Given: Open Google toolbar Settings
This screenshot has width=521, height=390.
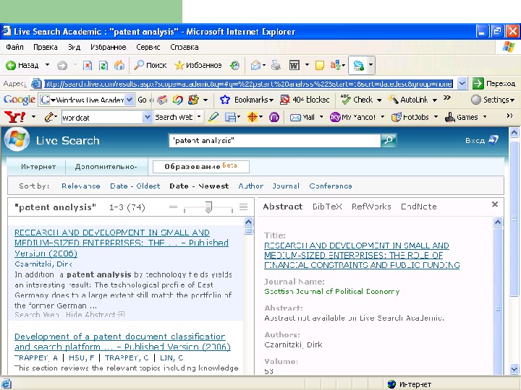Looking at the screenshot, I should coord(493,100).
